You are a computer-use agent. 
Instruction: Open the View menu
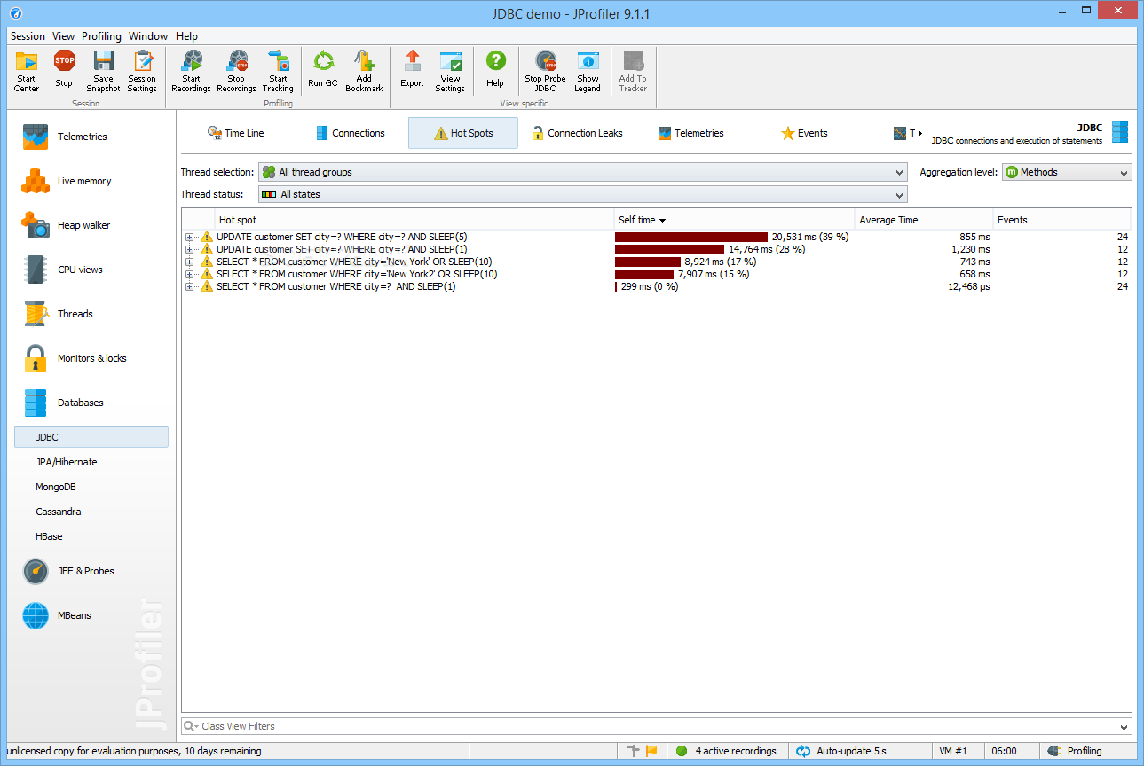(x=63, y=36)
